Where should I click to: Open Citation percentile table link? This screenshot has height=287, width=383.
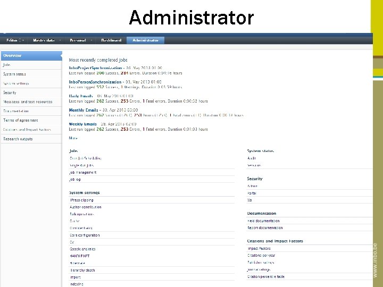[266, 277]
